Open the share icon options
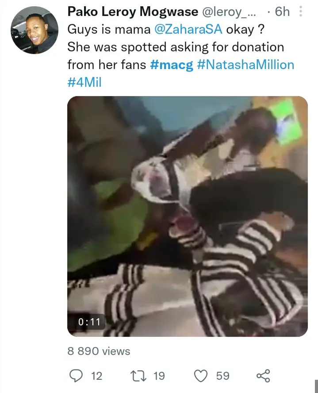 pyautogui.click(x=264, y=376)
